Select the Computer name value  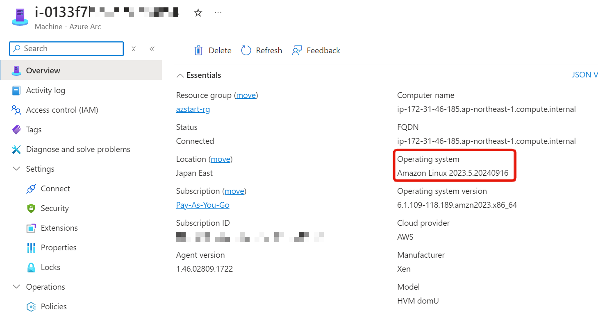[x=487, y=109]
